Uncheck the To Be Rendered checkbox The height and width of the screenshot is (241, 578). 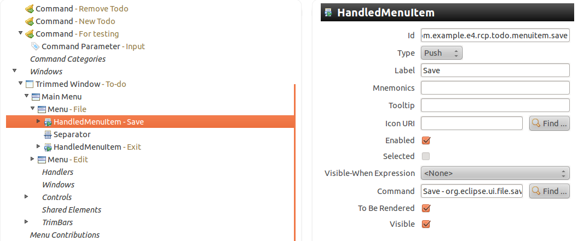point(426,208)
